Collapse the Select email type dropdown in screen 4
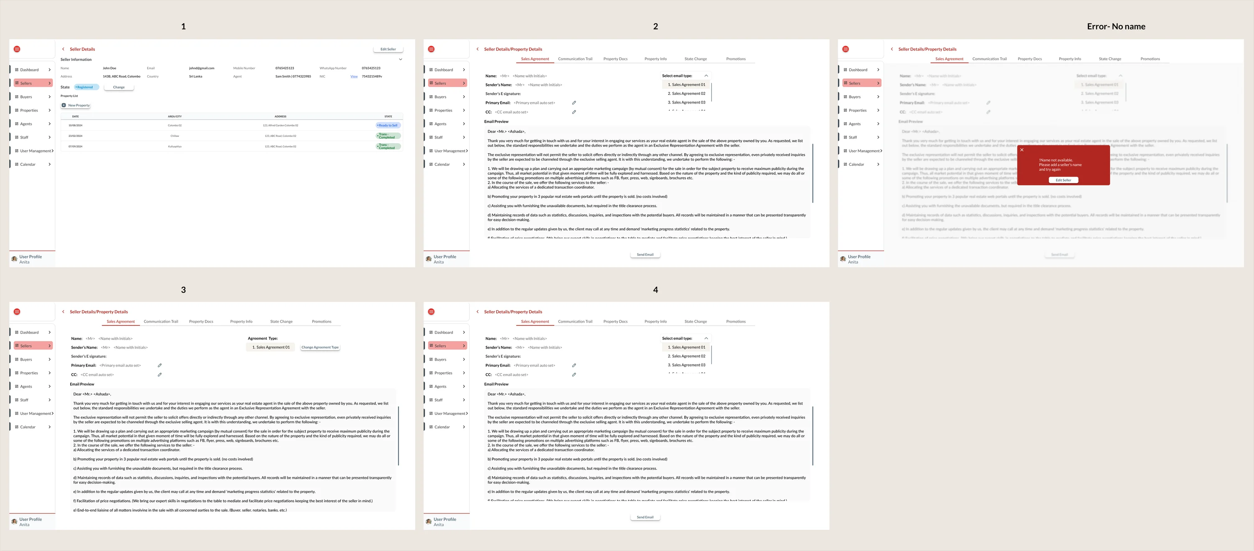The width and height of the screenshot is (1254, 551). (706, 339)
